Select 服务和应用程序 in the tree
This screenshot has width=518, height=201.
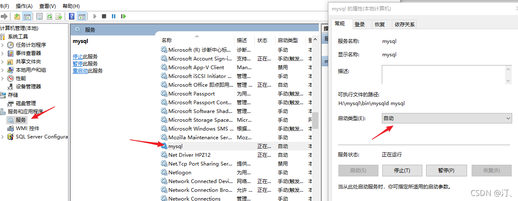(x=25, y=111)
